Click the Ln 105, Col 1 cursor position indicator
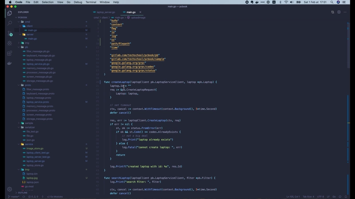The height and width of the screenshot is (199, 355). coord(293,197)
